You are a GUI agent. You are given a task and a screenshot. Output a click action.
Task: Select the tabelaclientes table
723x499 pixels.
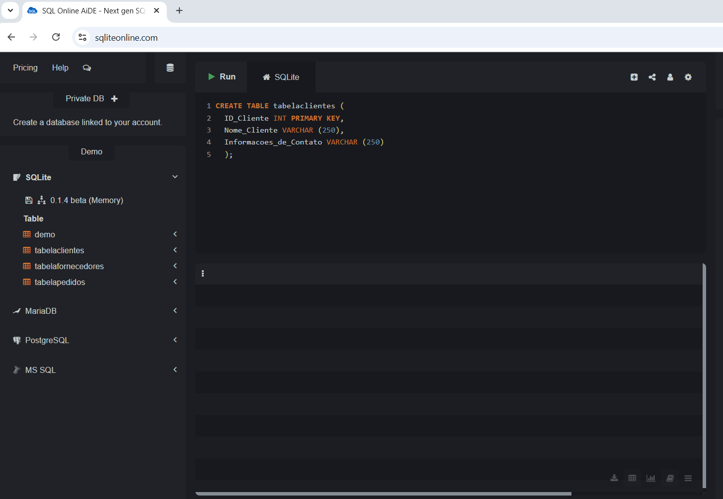point(59,250)
